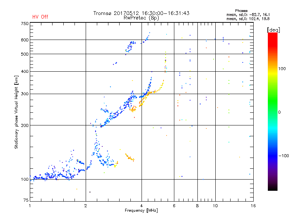Click the 'Phases' heading text
This screenshot has height=224, width=298.
point(241,11)
